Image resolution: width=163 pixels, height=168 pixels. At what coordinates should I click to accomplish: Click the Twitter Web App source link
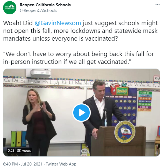(x=61, y=164)
